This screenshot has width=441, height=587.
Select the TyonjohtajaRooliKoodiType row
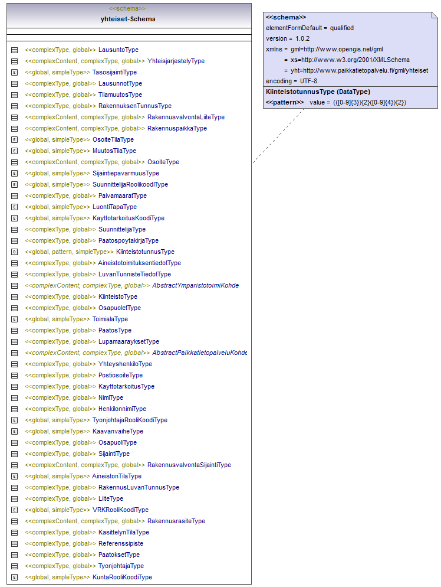point(130,420)
